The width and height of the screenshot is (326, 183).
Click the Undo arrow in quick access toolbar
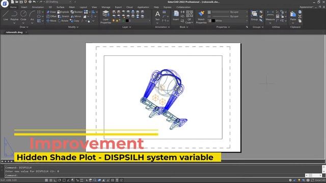[x=34, y=2]
